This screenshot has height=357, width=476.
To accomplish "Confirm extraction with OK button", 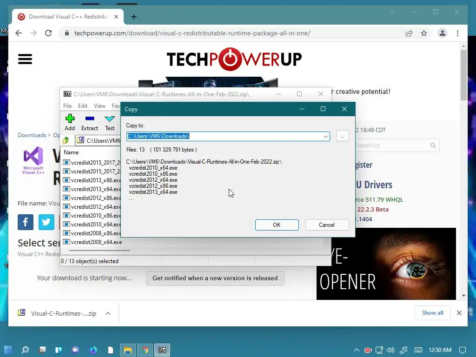I will (277, 225).
